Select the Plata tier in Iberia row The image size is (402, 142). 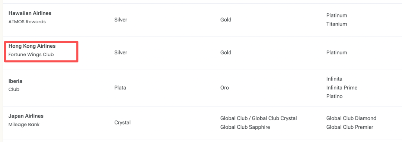pyautogui.click(x=120, y=88)
